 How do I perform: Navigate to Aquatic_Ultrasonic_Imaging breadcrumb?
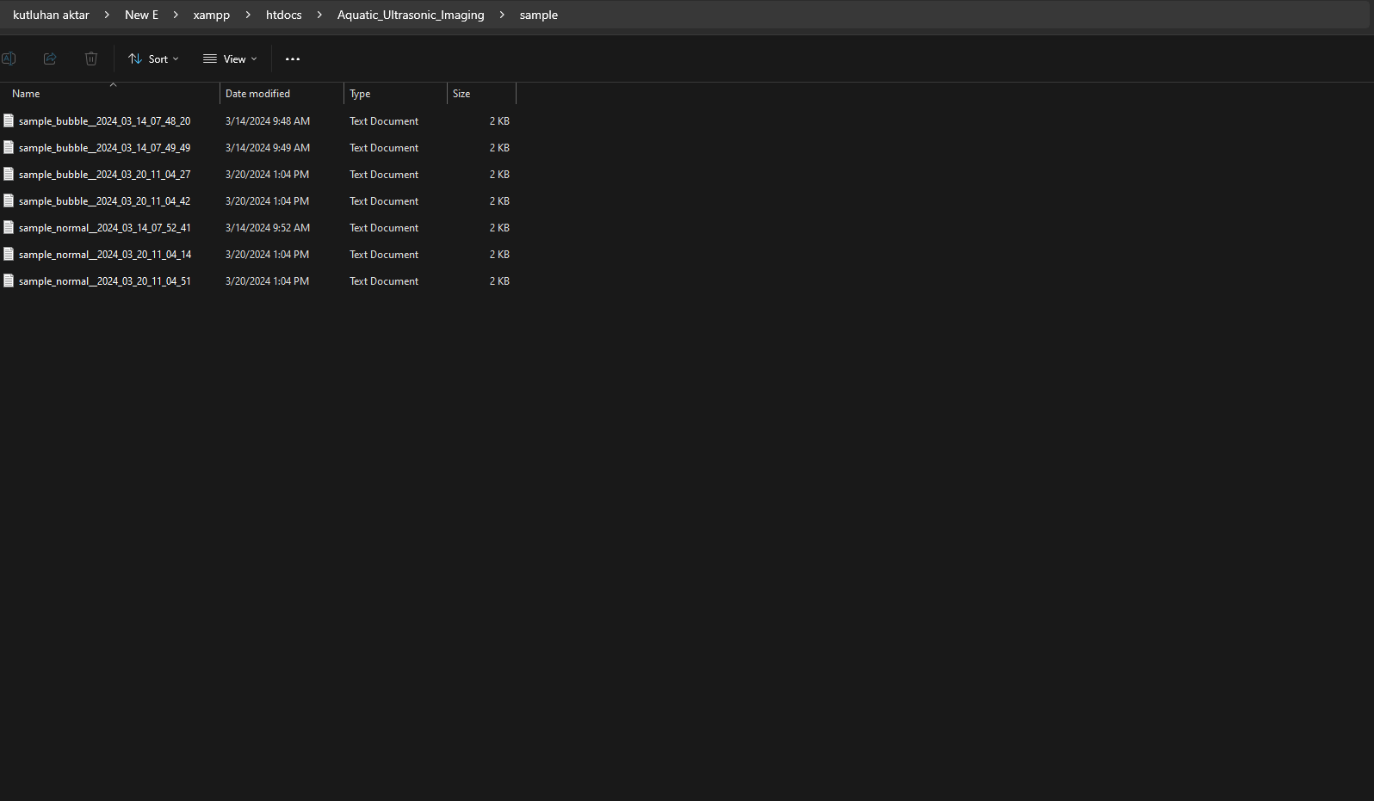411,15
